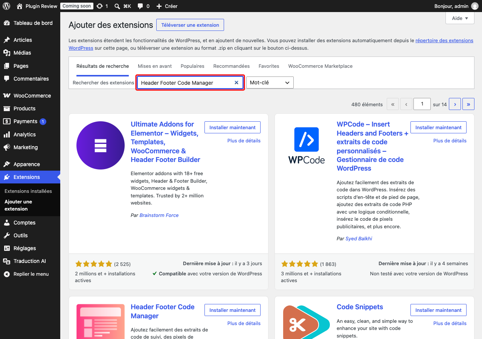Click the Médias sidebar icon

(x=7, y=53)
